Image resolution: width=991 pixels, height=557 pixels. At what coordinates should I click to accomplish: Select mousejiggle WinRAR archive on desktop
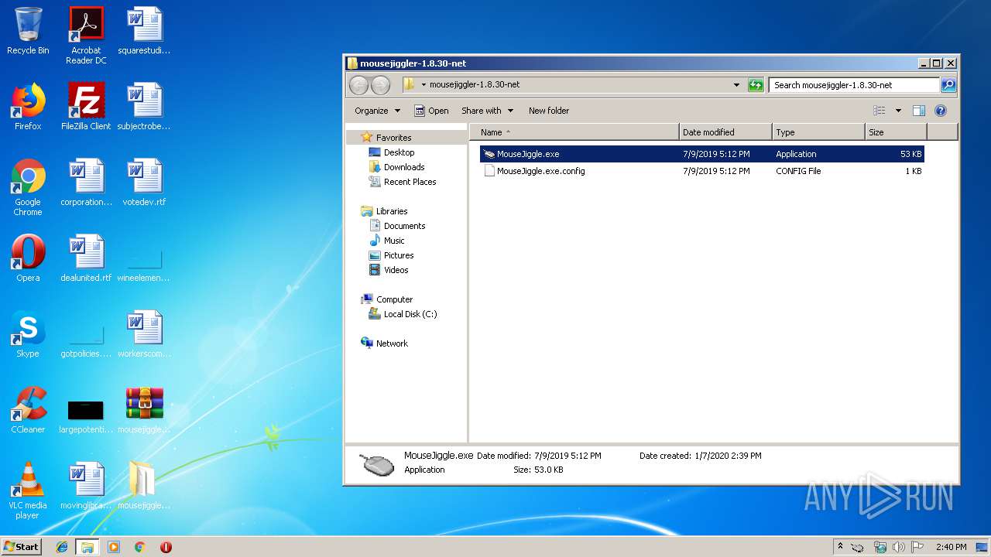144,410
